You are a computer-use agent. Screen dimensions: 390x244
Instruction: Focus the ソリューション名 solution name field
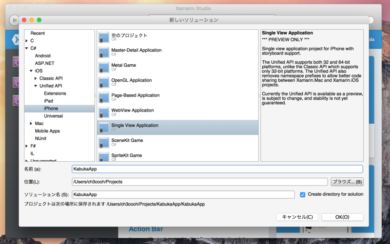click(183, 194)
